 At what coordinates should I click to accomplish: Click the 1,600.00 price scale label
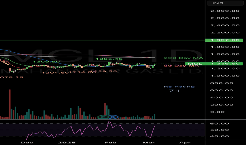[225, 54]
